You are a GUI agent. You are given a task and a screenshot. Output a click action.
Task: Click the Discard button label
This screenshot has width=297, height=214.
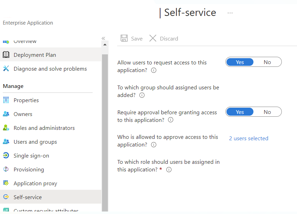pyautogui.click(x=169, y=38)
